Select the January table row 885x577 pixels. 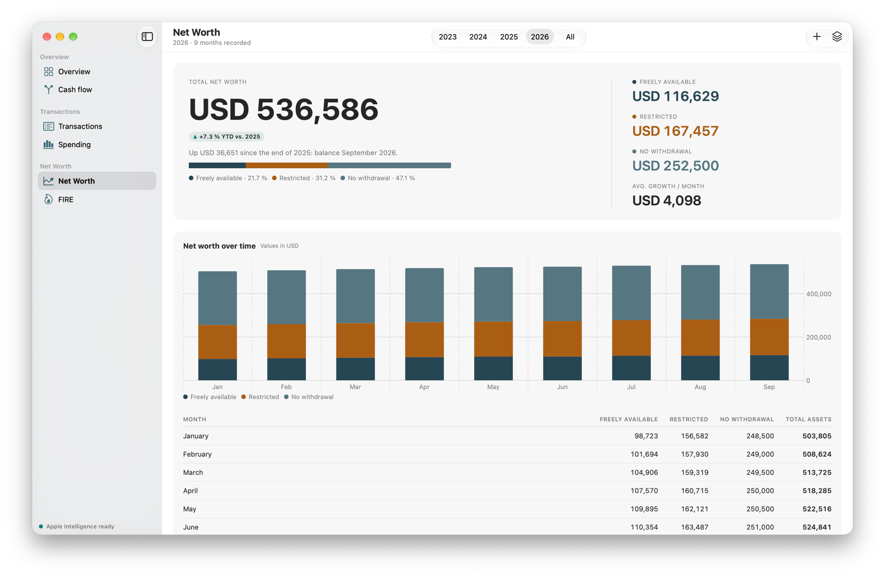pyautogui.click(x=507, y=436)
